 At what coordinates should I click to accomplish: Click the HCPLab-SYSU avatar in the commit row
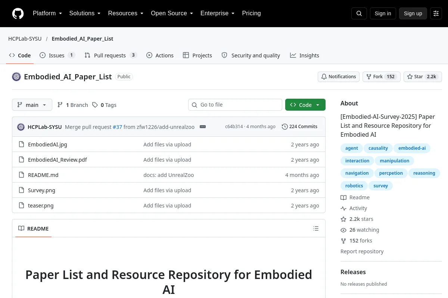pos(21,127)
